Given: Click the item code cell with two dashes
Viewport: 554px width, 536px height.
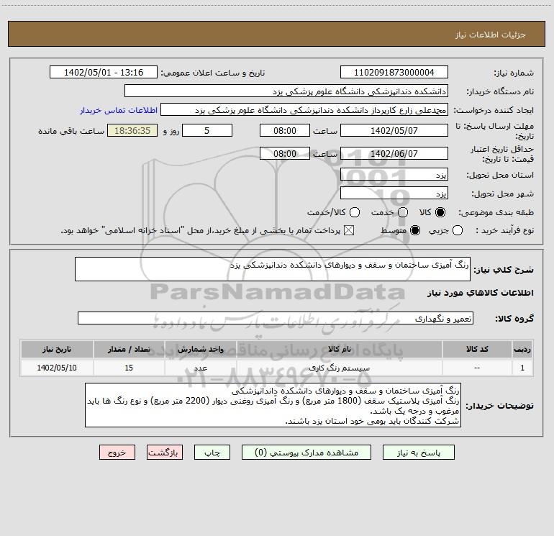Looking at the screenshot, I should pos(477,368).
